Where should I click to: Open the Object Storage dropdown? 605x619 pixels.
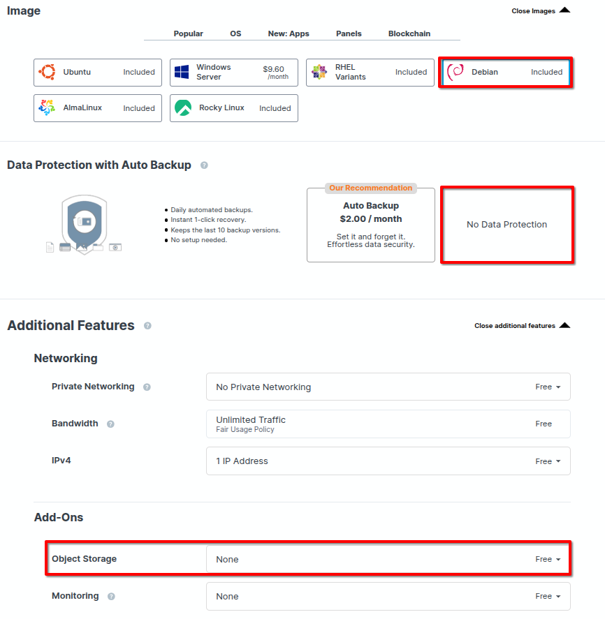pyautogui.click(x=388, y=560)
